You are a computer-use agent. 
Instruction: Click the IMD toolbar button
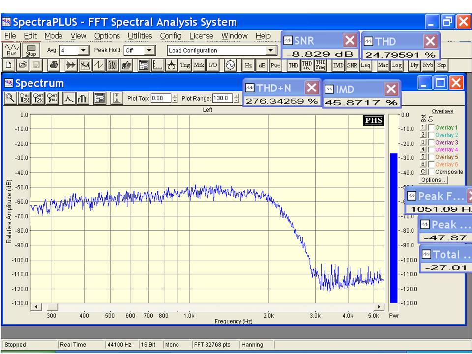coord(338,65)
